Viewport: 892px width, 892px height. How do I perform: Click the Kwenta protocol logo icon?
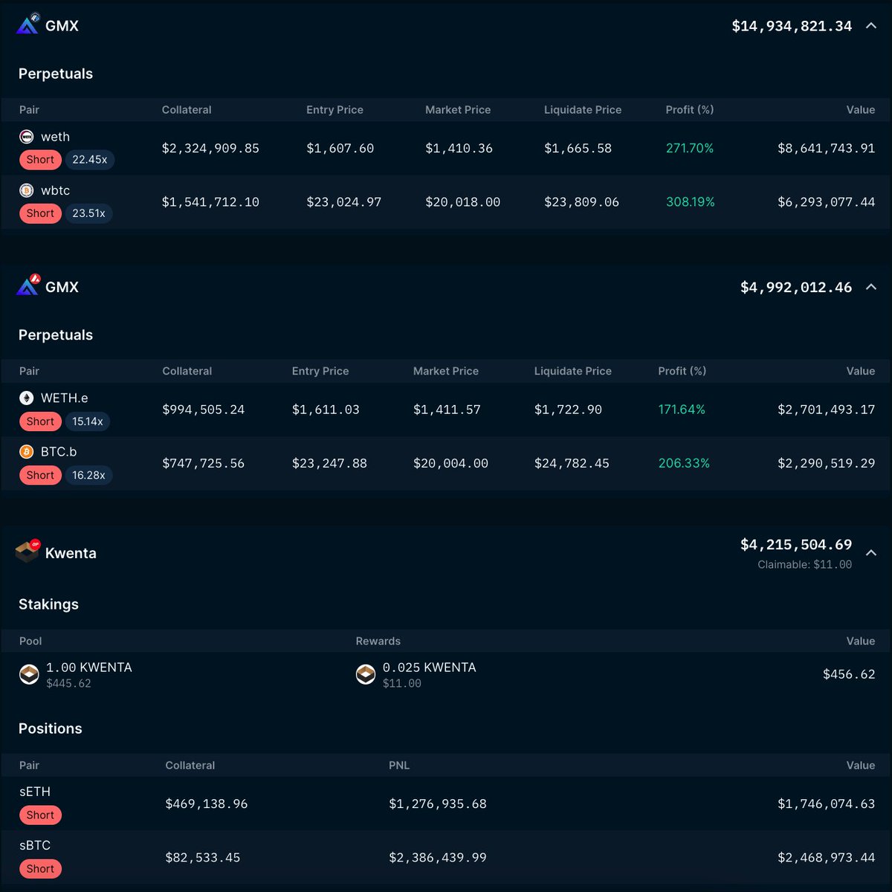(28, 552)
